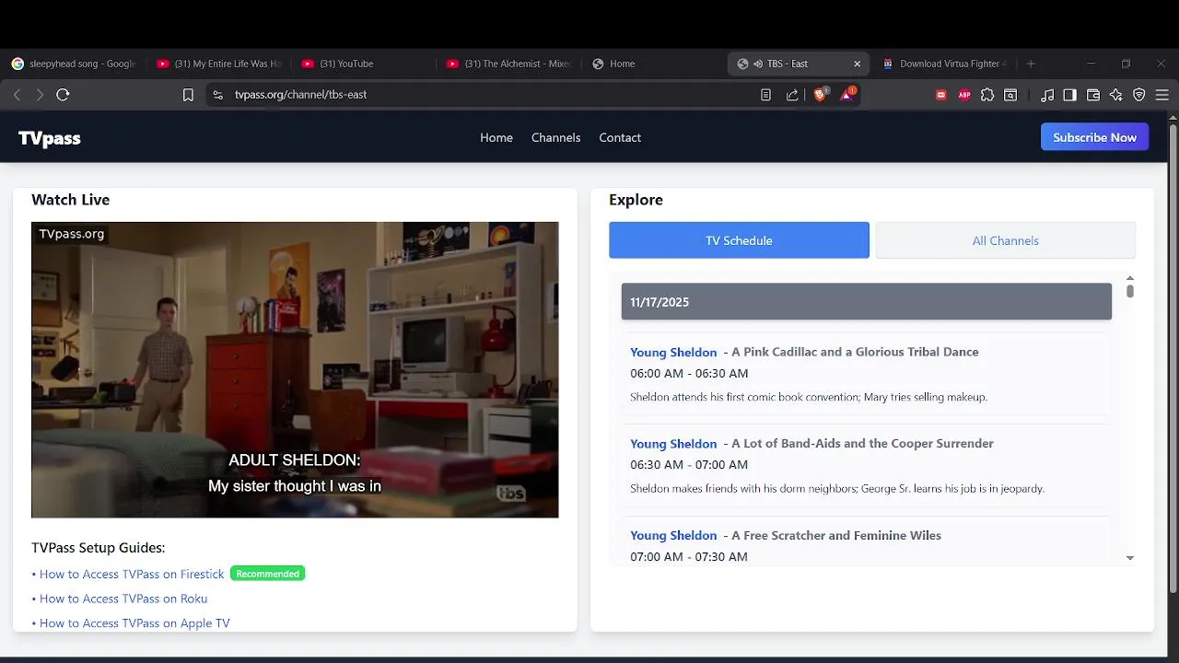Open Brave VPN shield icon
The image size is (1179, 663).
pyautogui.click(x=1139, y=95)
